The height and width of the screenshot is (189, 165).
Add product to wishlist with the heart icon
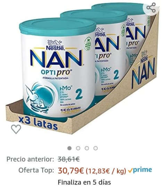pos(16,129)
